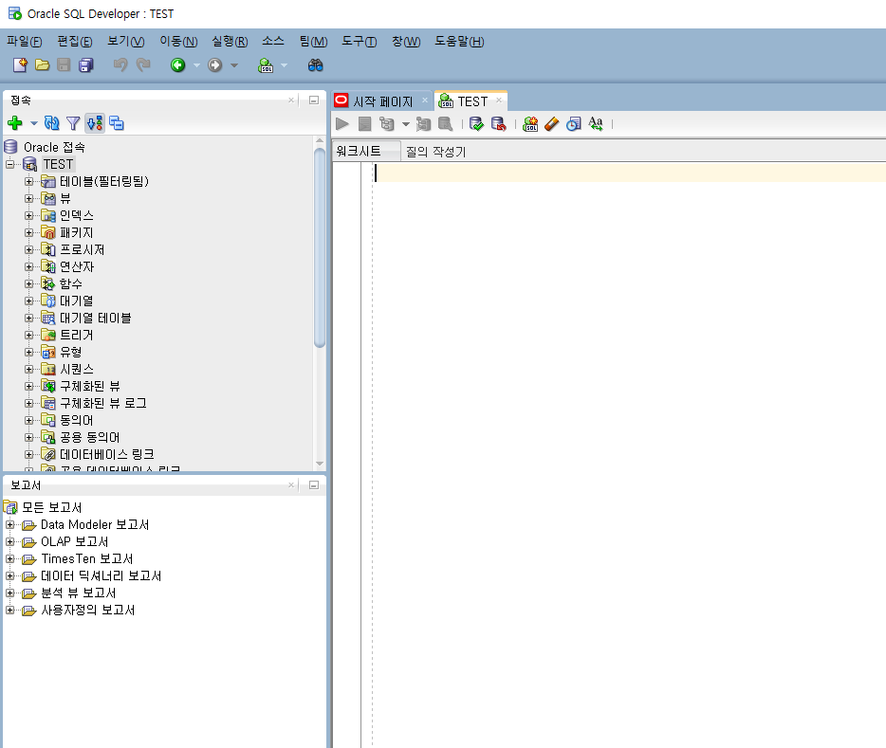
Task: Expand the 시퀀스 node
Action: [x=28, y=369]
